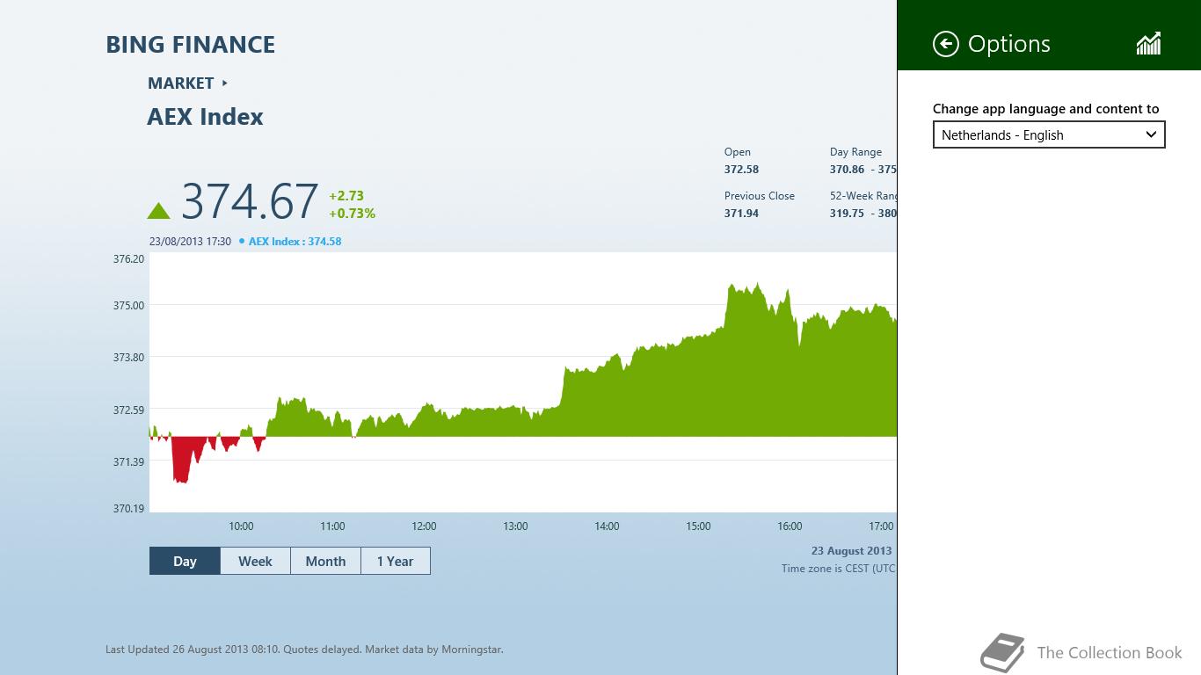Viewport: 1201px width, 675px height.
Task: Click the change value +2.73
Action: click(x=346, y=196)
